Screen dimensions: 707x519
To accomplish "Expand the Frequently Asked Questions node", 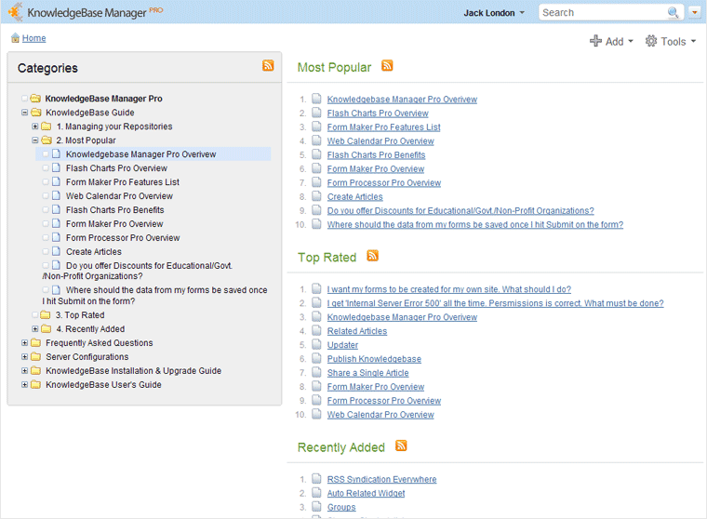I will pos(25,342).
